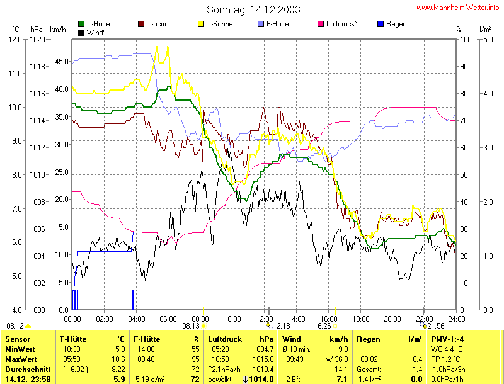Click the pink Luftdruck legend square
Image resolution: width=504 pixels, height=384 pixels.
(x=321, y=24)
